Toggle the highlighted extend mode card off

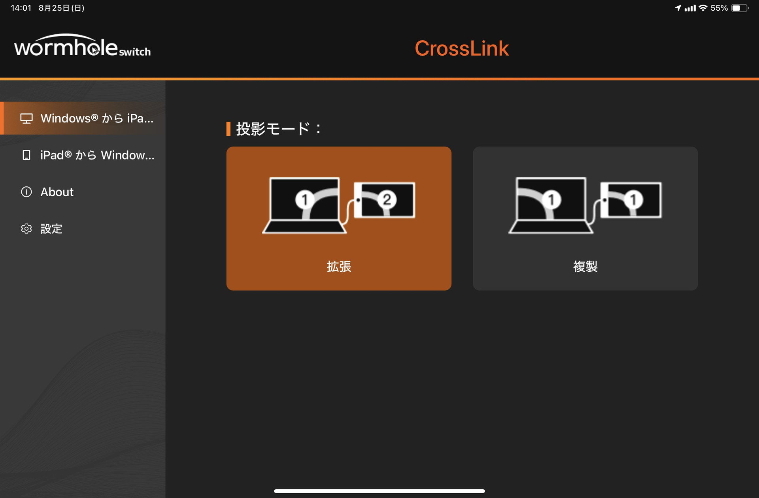click(338, 218)
